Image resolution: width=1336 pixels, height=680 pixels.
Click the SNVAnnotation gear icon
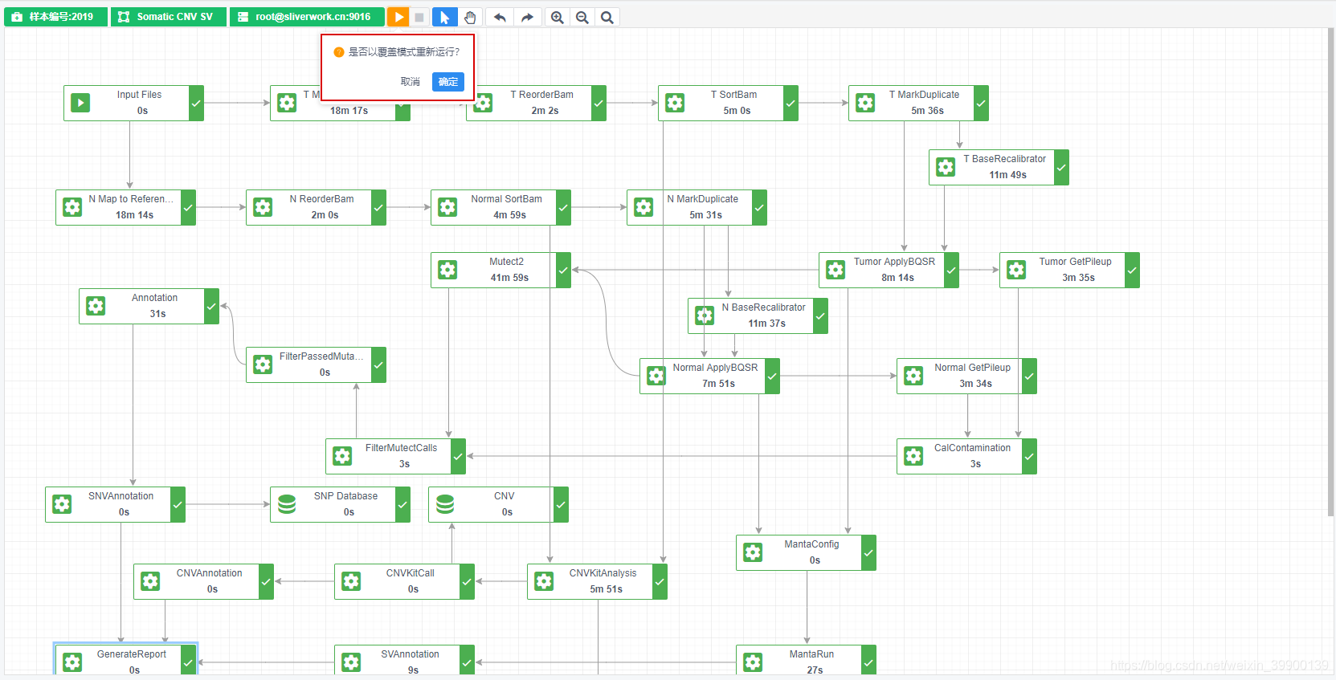tap(62, 504)
